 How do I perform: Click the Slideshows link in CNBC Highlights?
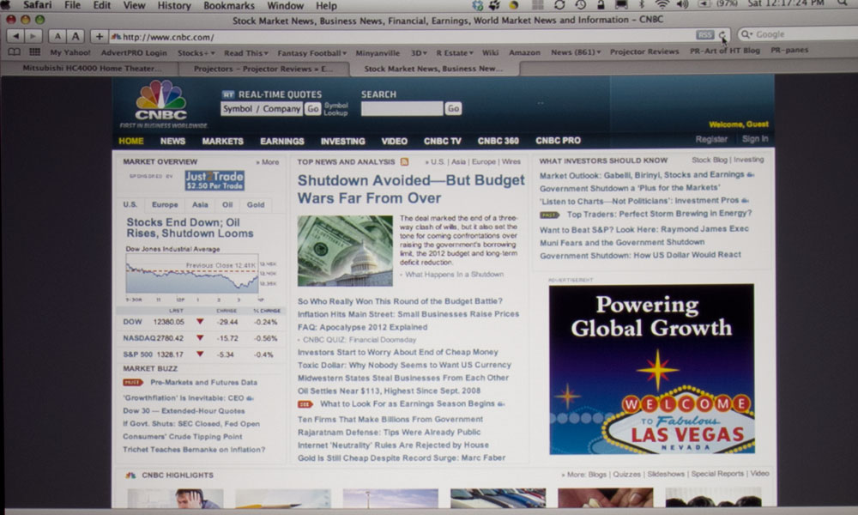pyautogui.click(x=666, y=474)
